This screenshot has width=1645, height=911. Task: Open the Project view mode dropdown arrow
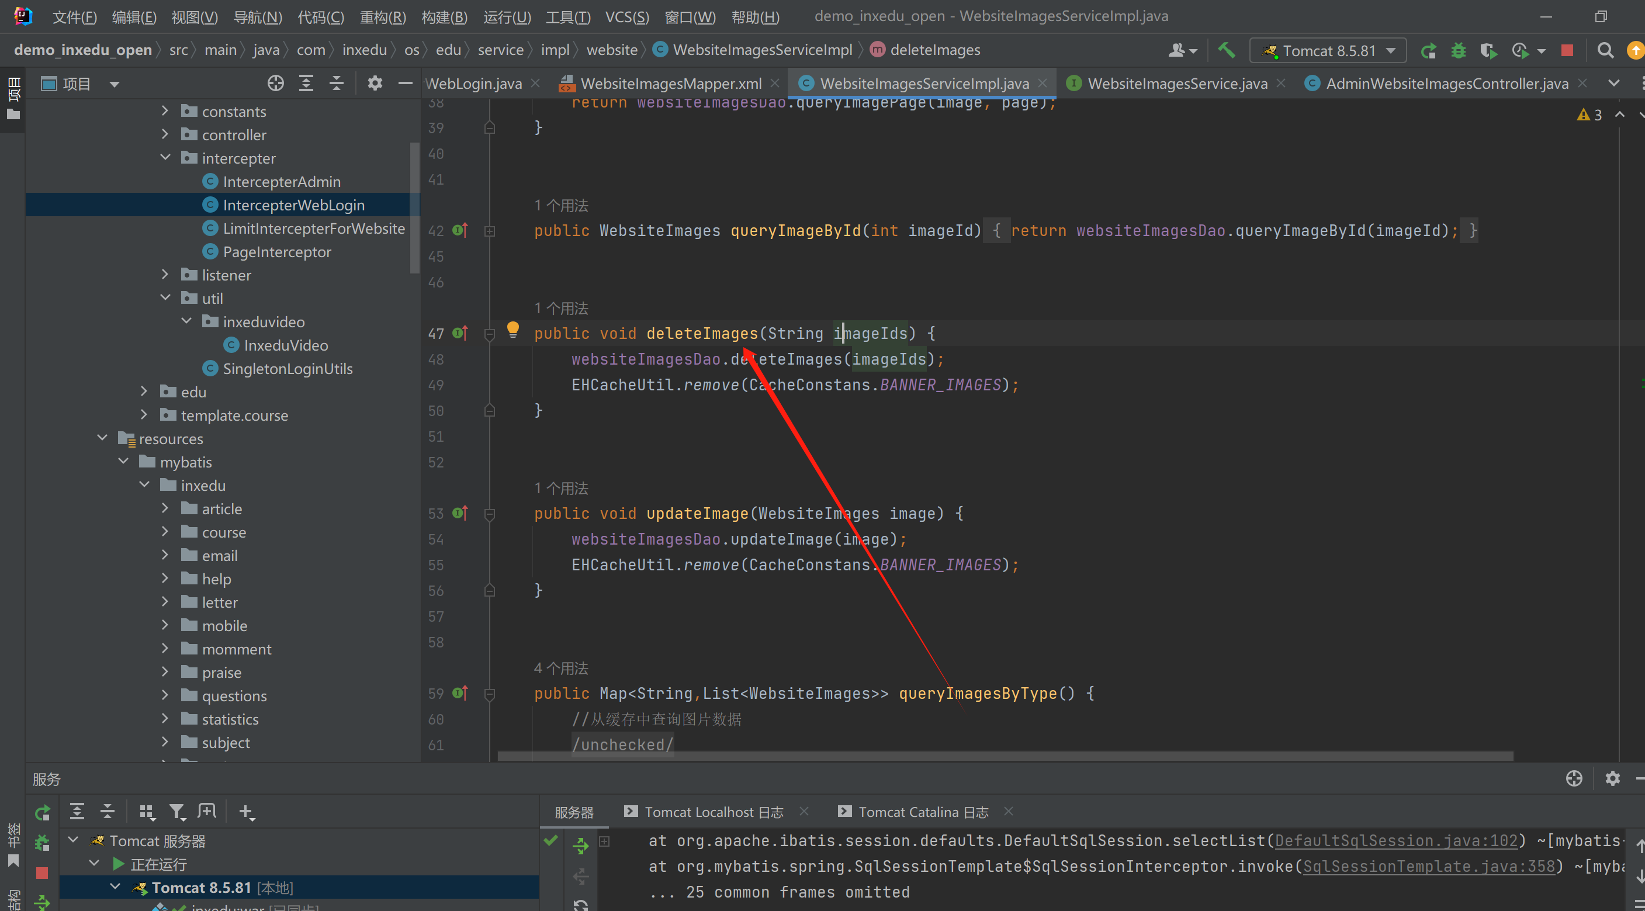pos(115,84)
